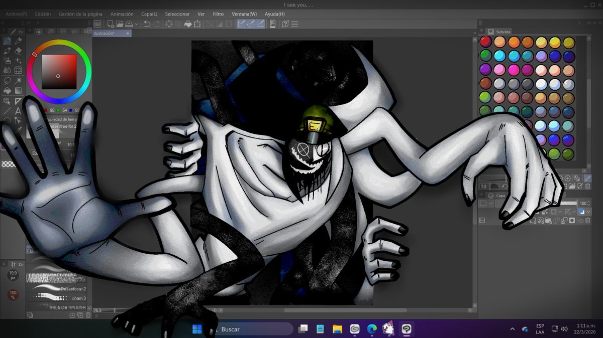Image resolution: width=603 pixels, height=338 pixels.
Task: Open the command bar hamburger menu icon
Action: click(x=295, y=24)
